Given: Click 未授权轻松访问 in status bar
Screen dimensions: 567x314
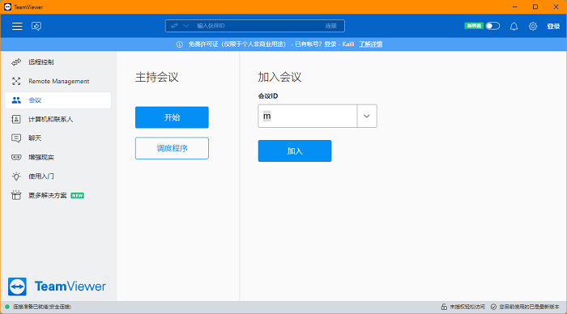Looking at the screenshot, I should 467,307.
